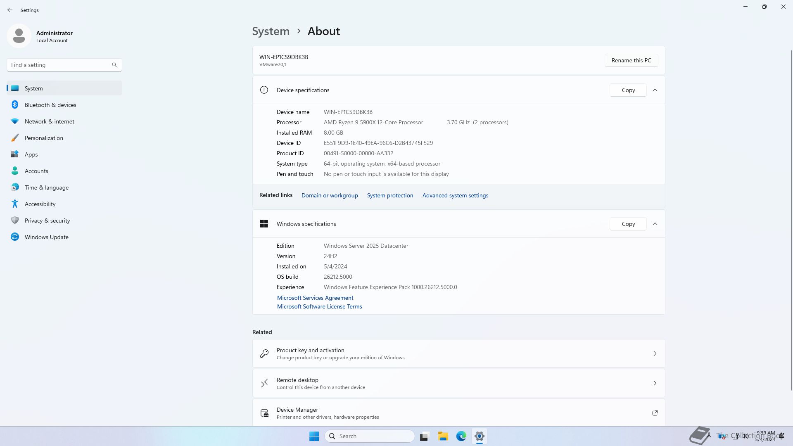Click Rename this PC button
793x446 pixels.
pyautogui.click(x=631, y=60)
